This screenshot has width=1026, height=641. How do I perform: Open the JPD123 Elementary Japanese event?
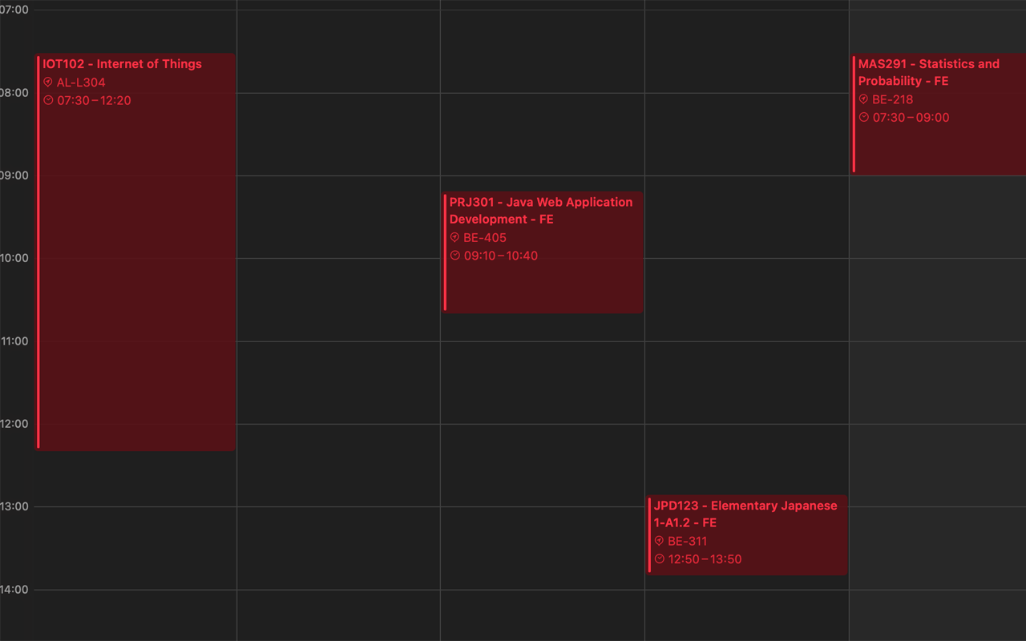click(748, 534)
